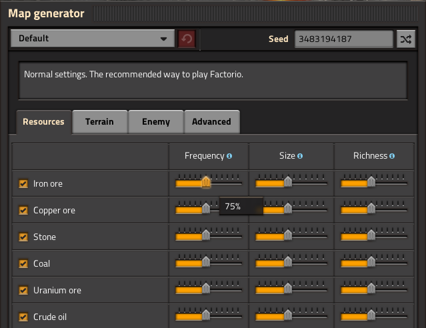Click the Iron ore frequency slider handle
Image resolution: width=426 pixels, height=328 pixels.
point(206,181)
